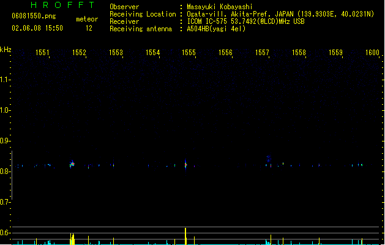Viewport: 385px width, 245px height.
Task: Click the 0.6 frequency axis label
Action: (5, 233)
